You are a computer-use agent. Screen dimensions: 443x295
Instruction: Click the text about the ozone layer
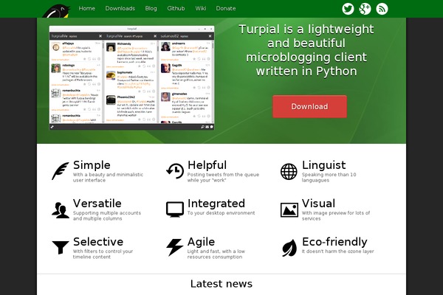point(338,251)
